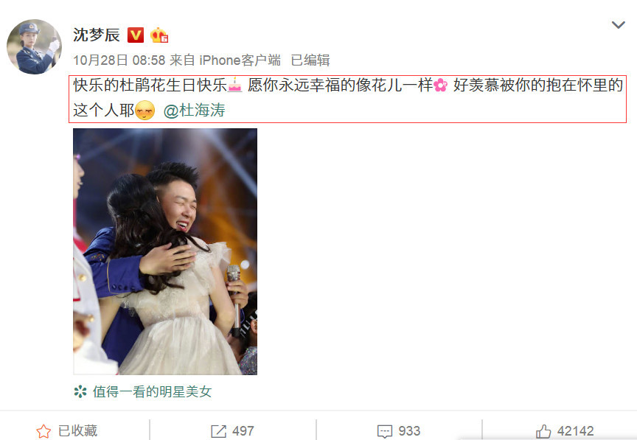Enlarge the hugging photo thumbnail

coord(165,251)
